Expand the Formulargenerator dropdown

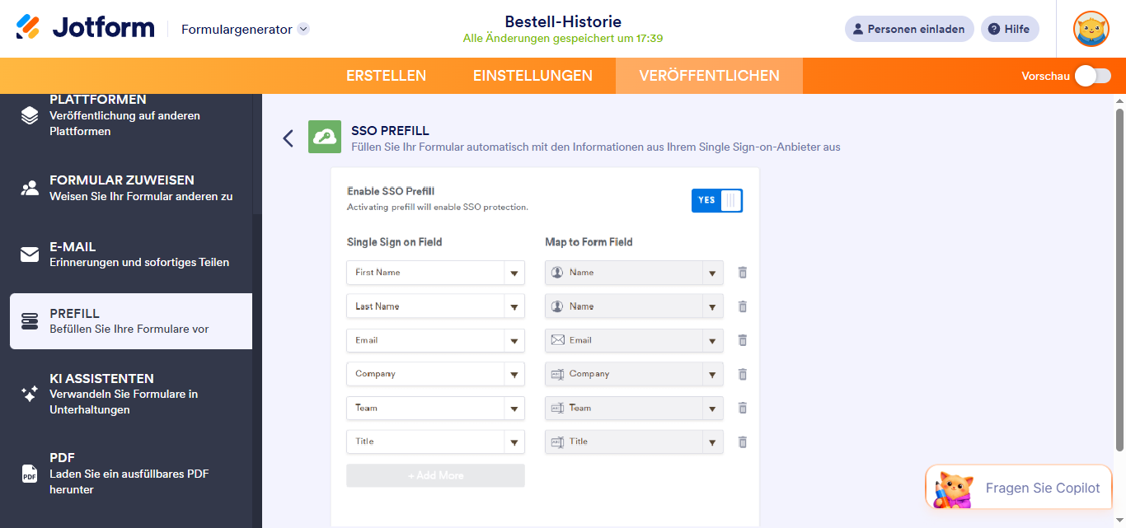click(303, 29)
